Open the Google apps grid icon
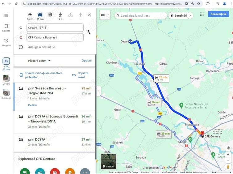The image size is (233, 174). [x=202, y=14]
